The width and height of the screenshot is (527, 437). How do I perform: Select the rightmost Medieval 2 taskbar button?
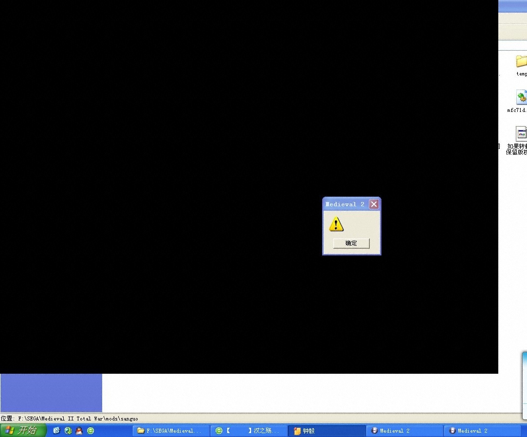pyautogui.click(x=482, y=431)
